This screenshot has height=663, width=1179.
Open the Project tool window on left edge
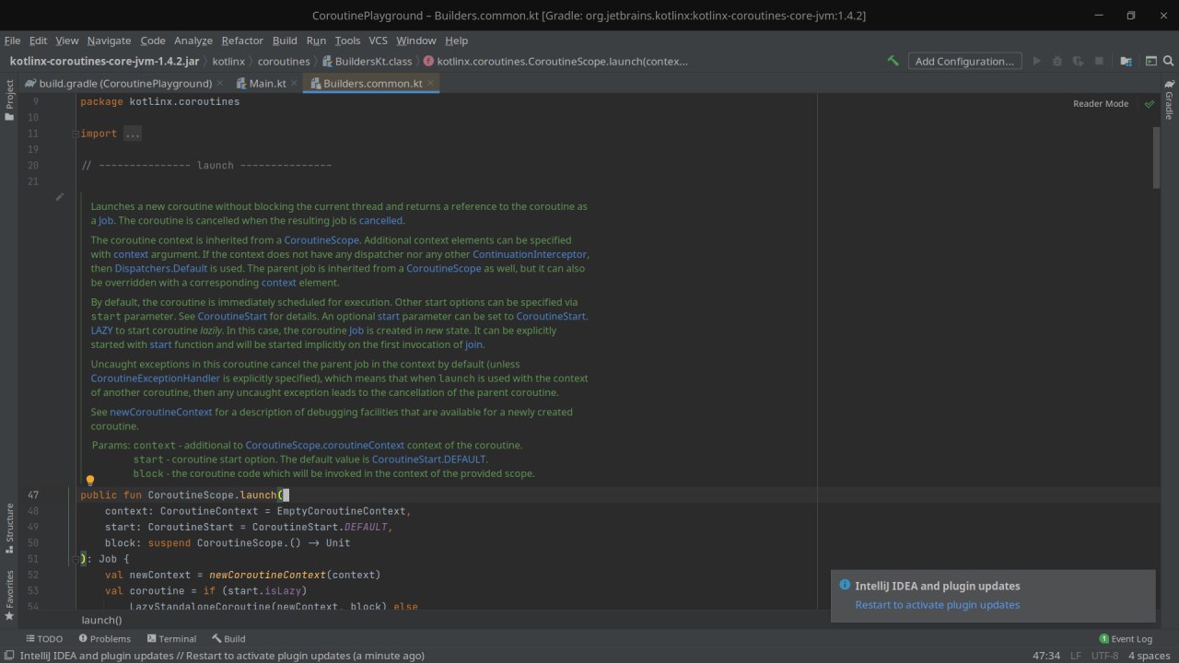point(9,100)
